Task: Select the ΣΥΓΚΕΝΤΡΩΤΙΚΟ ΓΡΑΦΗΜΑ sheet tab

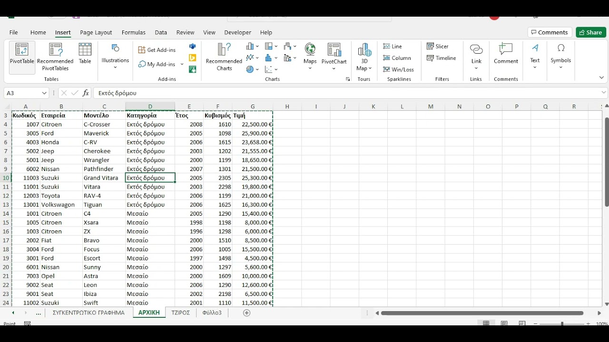Action: click(x=88, y=313)
